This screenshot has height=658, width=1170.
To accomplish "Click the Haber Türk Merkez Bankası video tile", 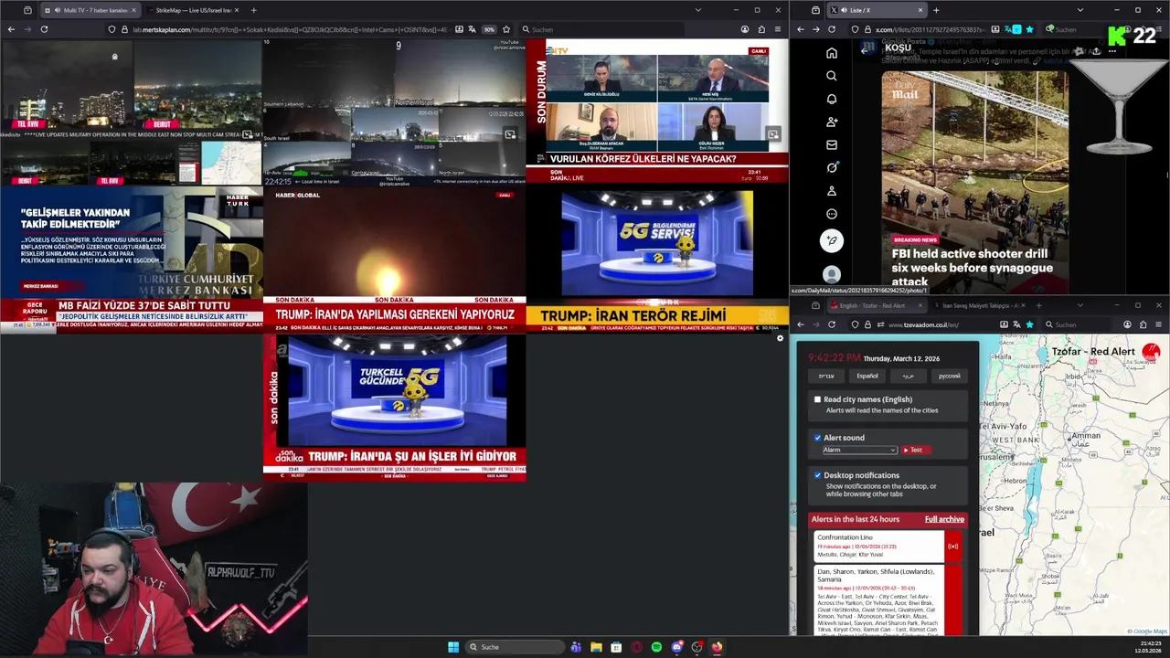I will (131, 260).
